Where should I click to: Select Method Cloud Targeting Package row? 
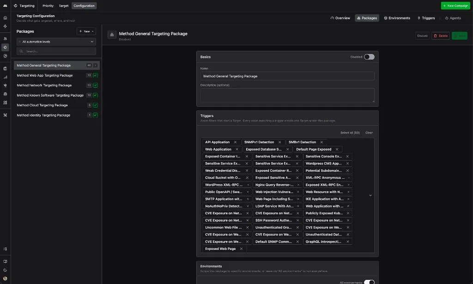(57, 105)
